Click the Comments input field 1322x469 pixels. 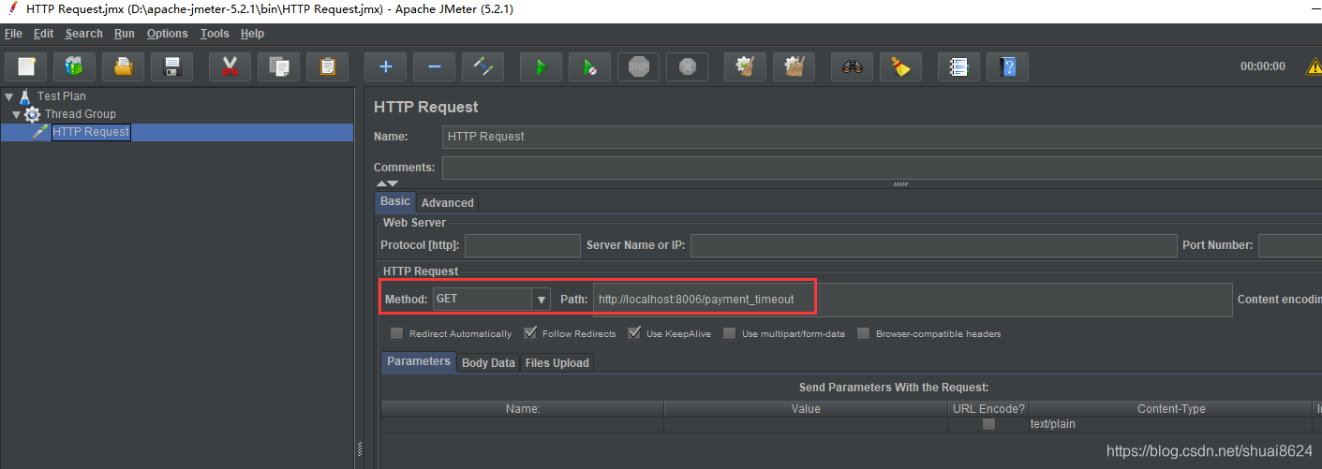coord(882,168)
